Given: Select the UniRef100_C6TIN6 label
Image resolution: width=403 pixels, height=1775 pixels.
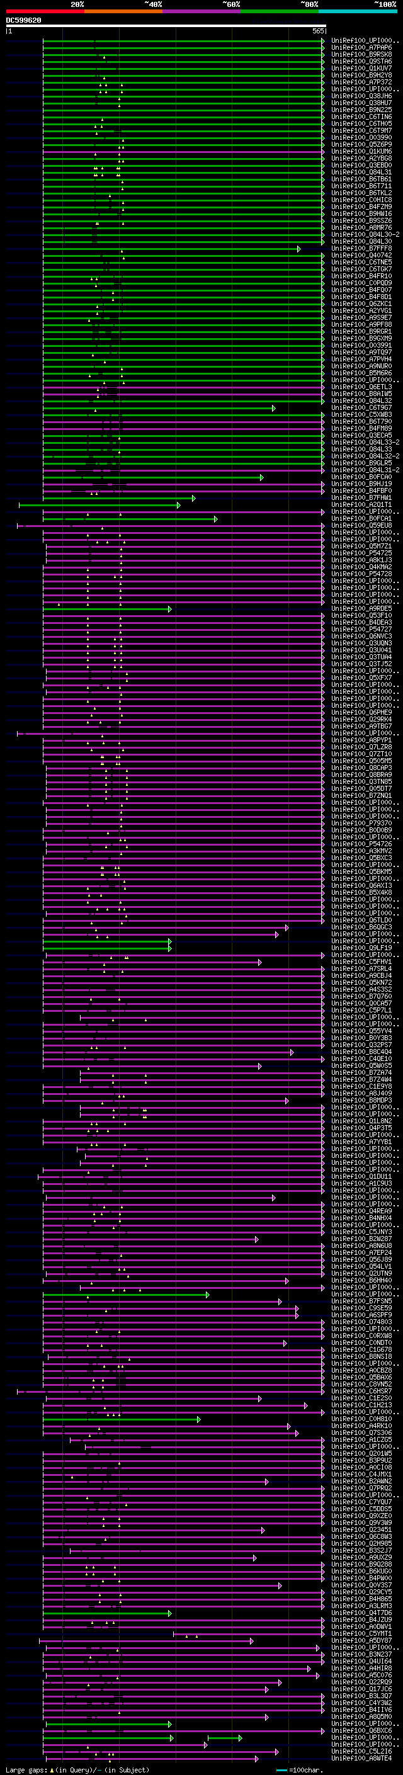Looking at the screenshot, I should click(x=361, y=116).
